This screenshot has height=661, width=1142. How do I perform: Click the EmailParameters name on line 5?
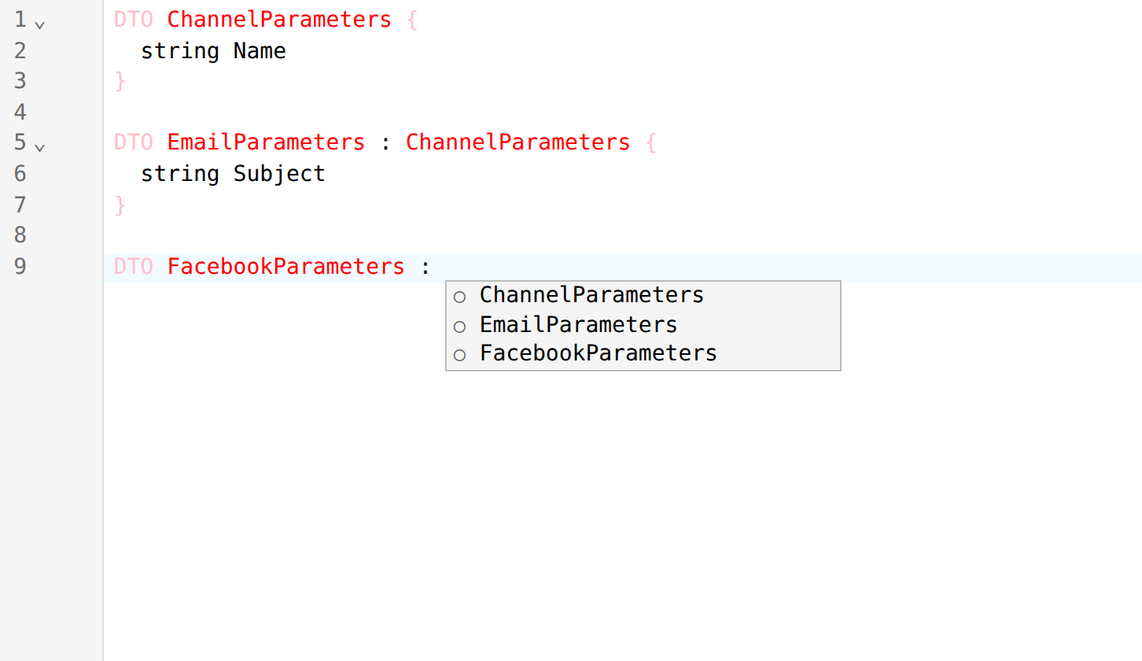point(266,142)
